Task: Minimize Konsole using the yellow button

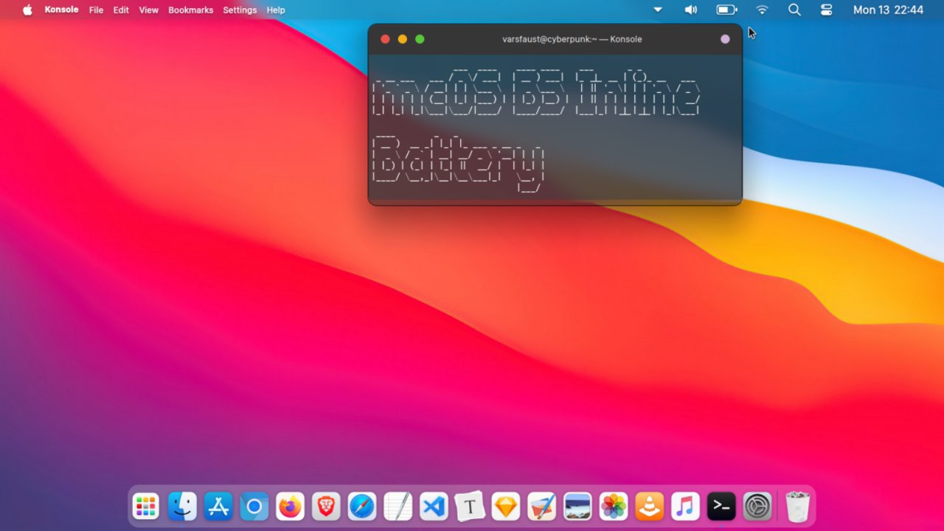Action: (x=402, y=39)
